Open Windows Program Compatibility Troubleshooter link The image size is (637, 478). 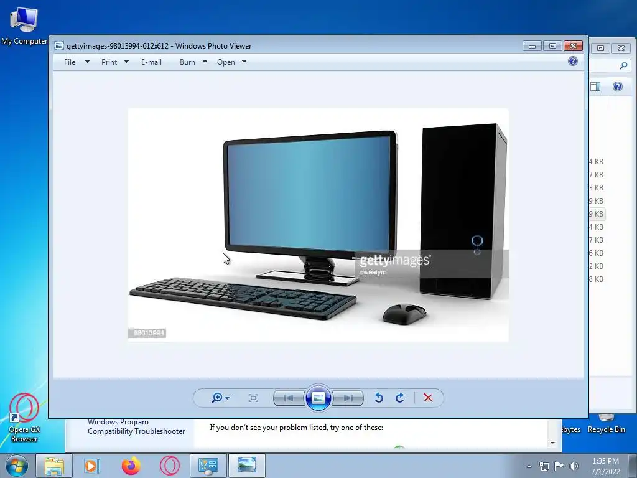click(x=136, y=427)
